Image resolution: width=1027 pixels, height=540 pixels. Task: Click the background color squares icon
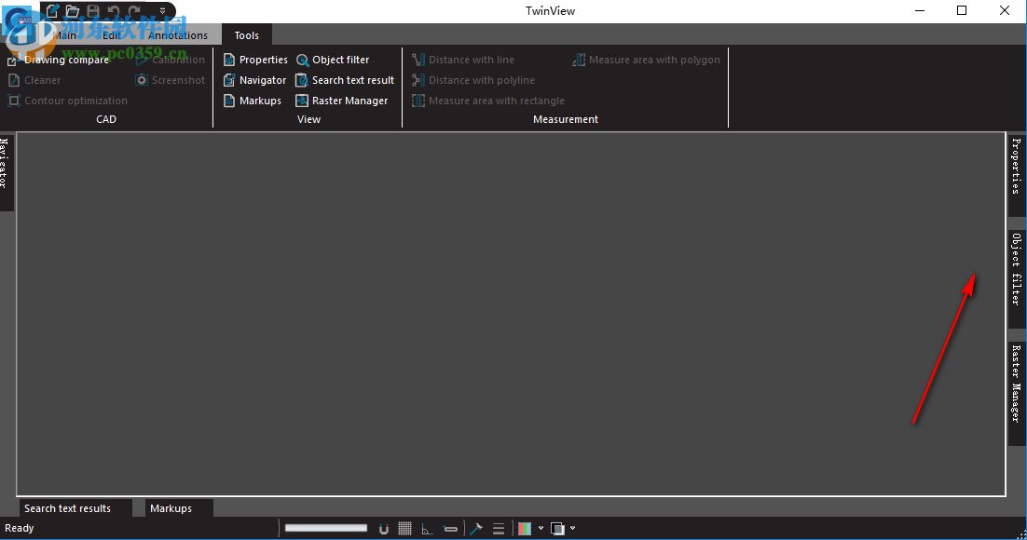(x=557, y=528)
